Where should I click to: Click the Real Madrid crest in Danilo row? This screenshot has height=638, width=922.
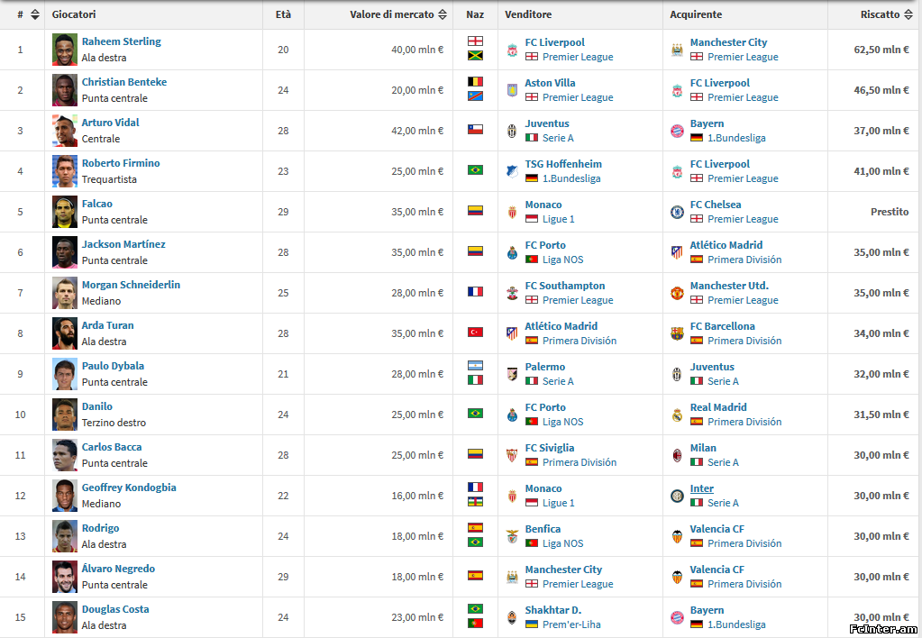pyautogui.click(x=678, y=415)
